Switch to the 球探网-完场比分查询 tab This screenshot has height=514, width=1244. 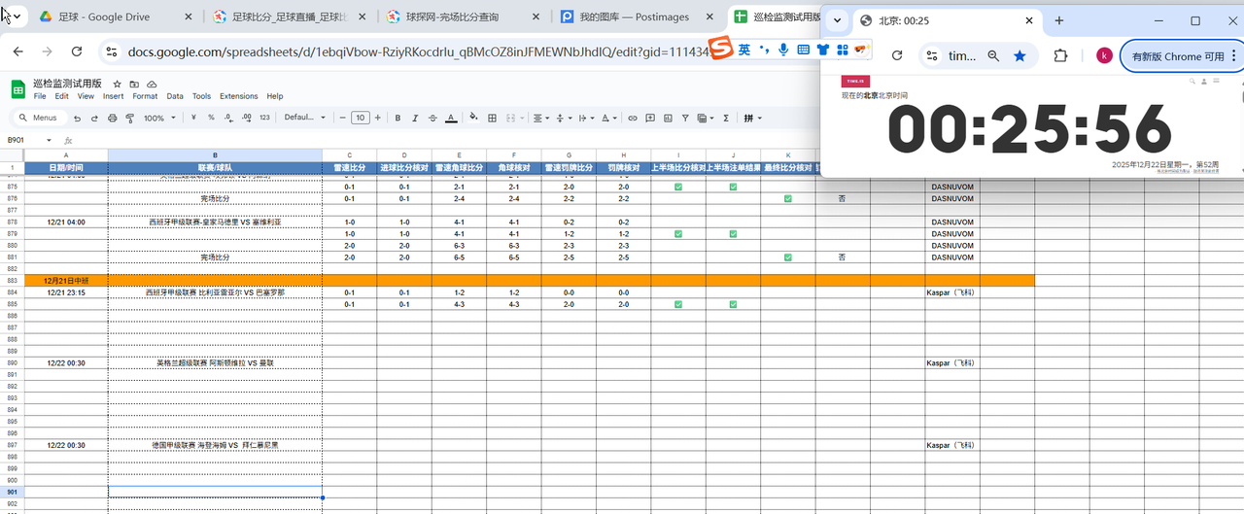tap(463, 17)
